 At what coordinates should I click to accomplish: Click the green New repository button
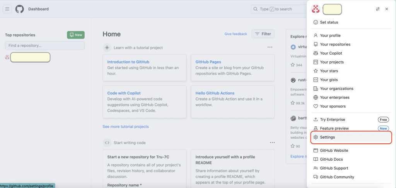click(76, 35)
